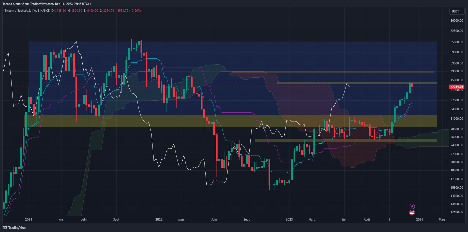Click the Bitcoin / TetherUS symbol title
Image resolution: width=468 pixels, height=232 pixels.
coord(17,11)
